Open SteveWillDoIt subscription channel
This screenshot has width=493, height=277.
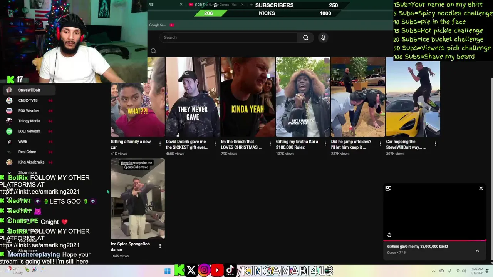(x=29, y=90)
